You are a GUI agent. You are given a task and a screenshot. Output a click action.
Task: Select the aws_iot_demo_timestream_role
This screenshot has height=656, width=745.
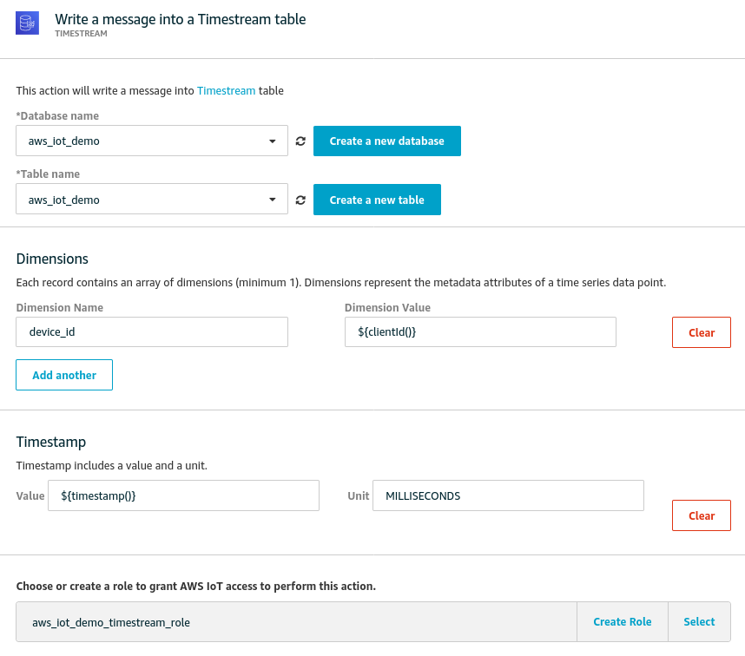tap(699, 621)
